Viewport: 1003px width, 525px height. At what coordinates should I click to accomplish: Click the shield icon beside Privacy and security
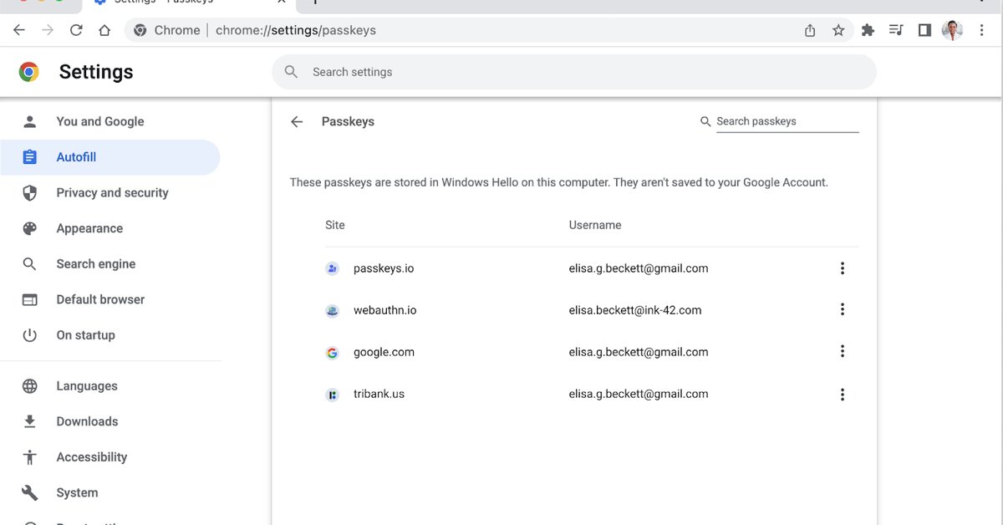tap(30, 192)
